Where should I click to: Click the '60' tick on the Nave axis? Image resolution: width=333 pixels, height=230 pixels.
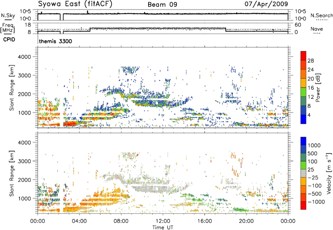(x=298, y=25)
